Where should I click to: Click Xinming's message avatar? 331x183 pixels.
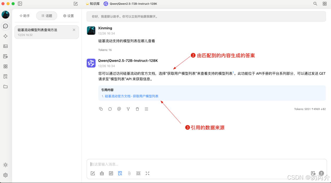coord(91,30)
